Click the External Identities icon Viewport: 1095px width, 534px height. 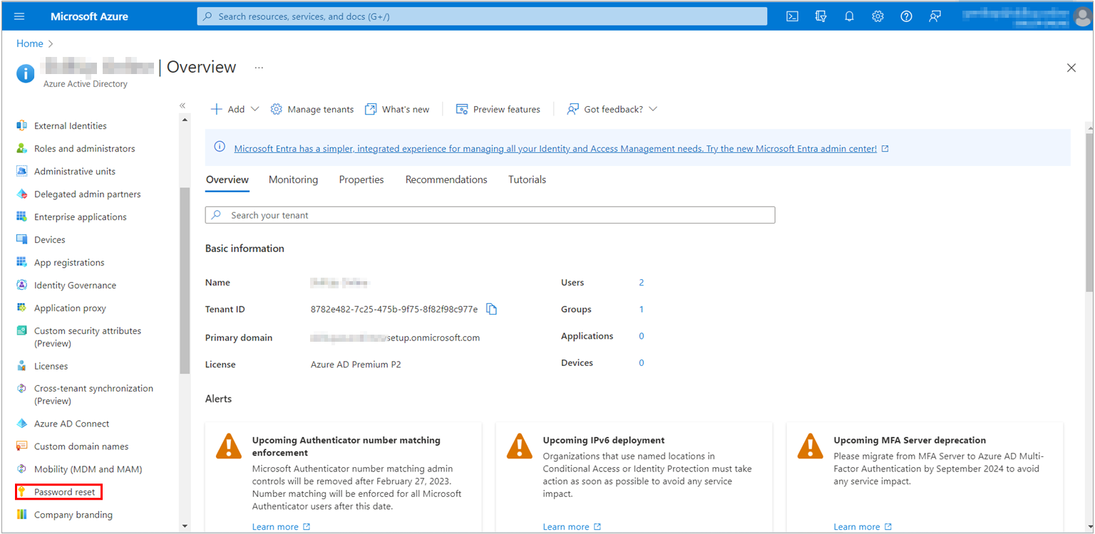(x=21, y=126)
